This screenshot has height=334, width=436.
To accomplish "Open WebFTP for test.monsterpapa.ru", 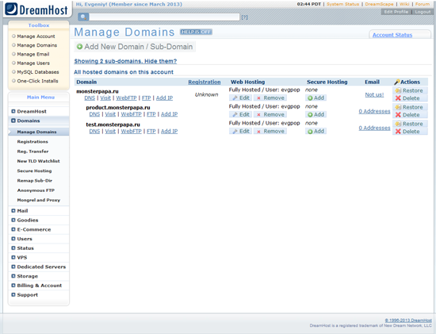I will point(132,132).
